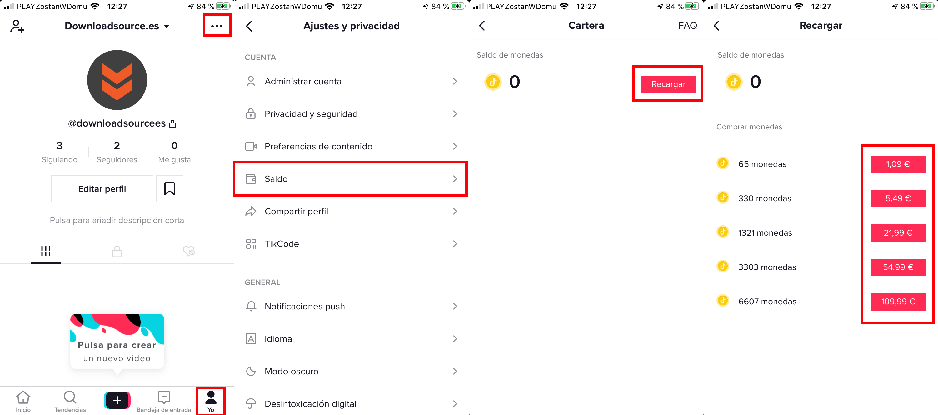The height and width of the screenshot is (415, 938).
Task: Open Bandeja de entrada inbox icon
Action: [x=163, y=402]
